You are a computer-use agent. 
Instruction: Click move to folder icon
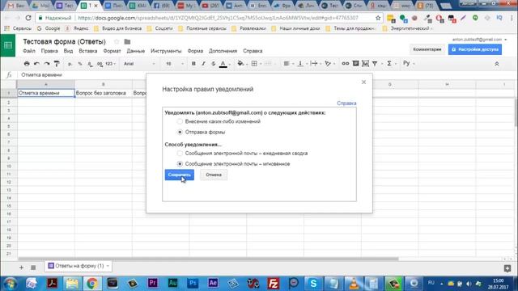[x=127, y=41]
